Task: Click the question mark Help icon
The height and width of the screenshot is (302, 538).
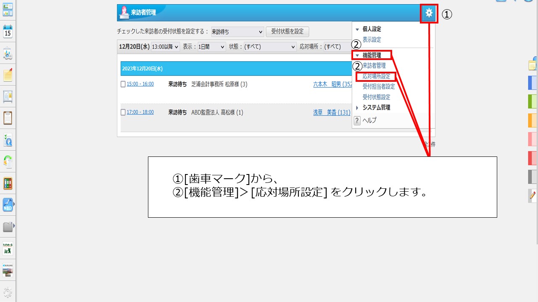Action: click(x=357, y=121)
